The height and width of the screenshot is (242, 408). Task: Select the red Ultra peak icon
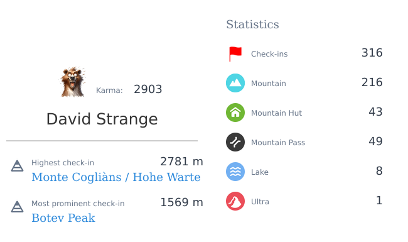(235, 201)
